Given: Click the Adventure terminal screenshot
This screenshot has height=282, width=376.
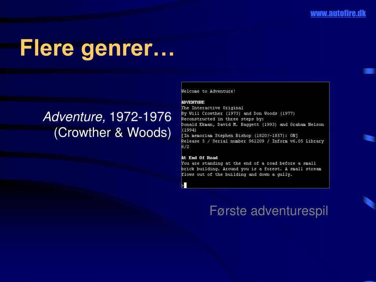Looking at the screenshot, I should [256, 135].
